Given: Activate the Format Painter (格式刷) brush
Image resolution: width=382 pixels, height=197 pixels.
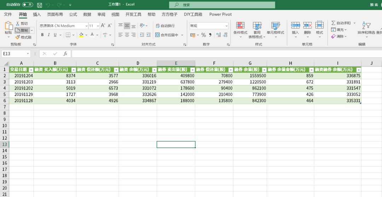Looking at the screenshot, I should 23,37.
